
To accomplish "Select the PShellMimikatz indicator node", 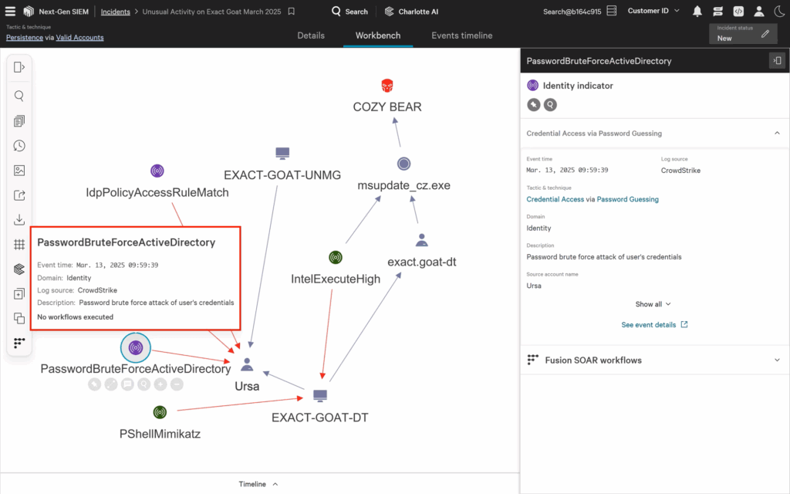I will [160, 412].
